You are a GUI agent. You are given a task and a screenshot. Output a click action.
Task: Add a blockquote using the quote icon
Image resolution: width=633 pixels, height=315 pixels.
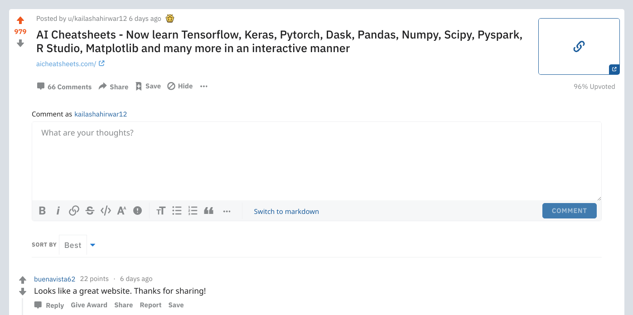208,210
